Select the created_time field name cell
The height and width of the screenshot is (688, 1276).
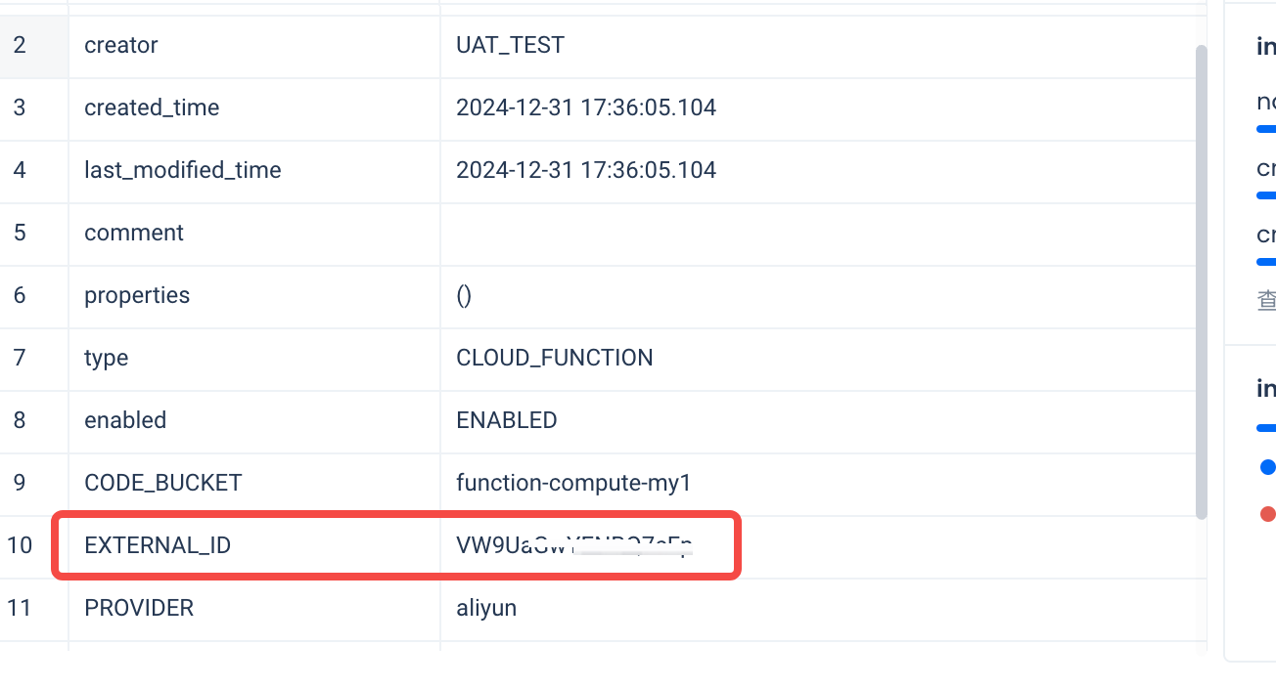[x=152, y=107]
